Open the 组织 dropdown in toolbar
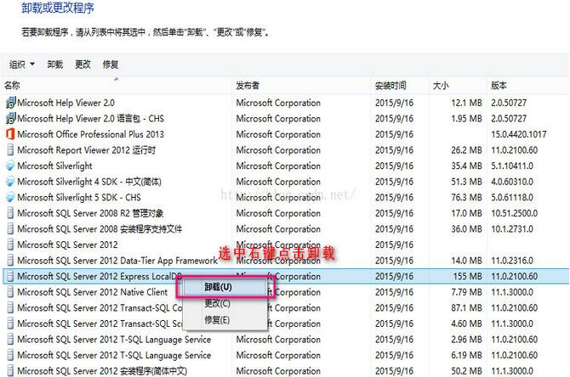Image resolution: width=570 pixels, height=377 pixels. (x=22, y=65)
